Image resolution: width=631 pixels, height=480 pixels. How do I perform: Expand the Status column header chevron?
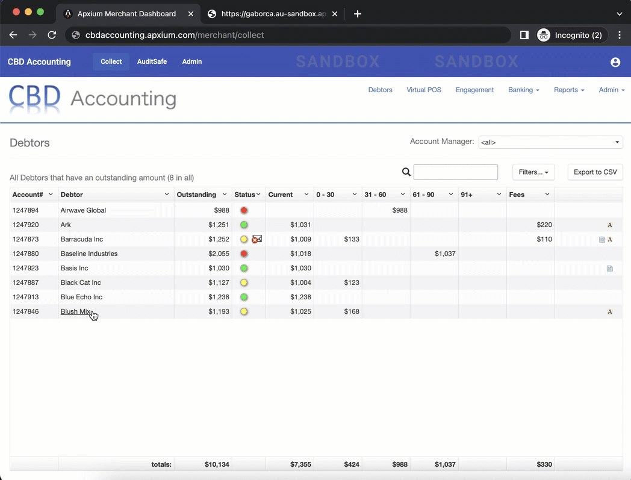coord(260,194)
